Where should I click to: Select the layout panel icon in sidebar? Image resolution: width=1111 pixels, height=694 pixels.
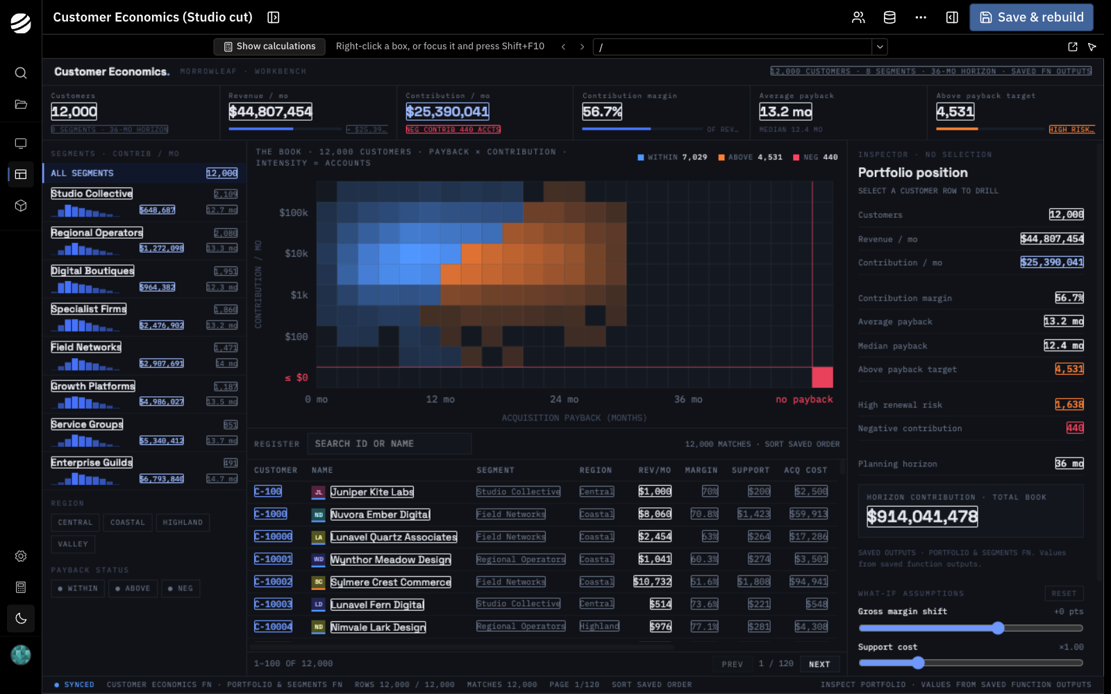tap(21, 174)
